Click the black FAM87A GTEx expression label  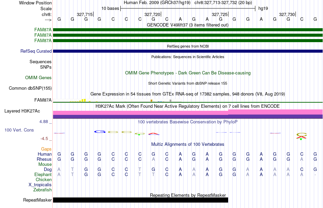point(43,100)
